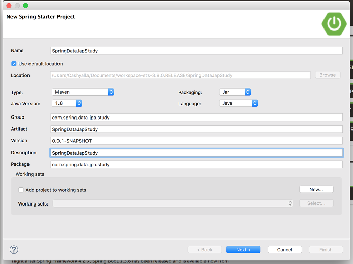Click the Browse location button
The width and height of the screenshot is (353, 264).
pos(328,75)
